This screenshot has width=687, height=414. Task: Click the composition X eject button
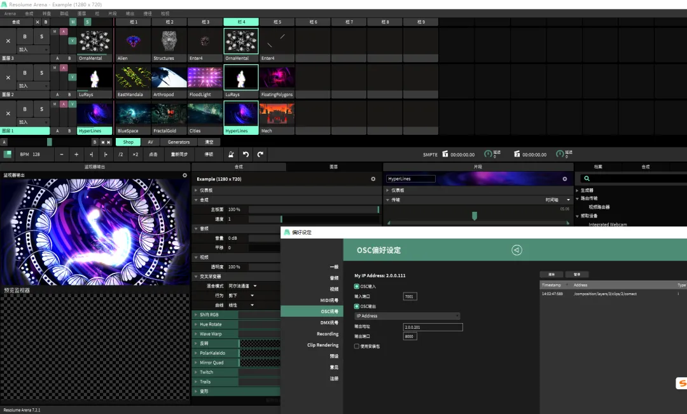38,22
